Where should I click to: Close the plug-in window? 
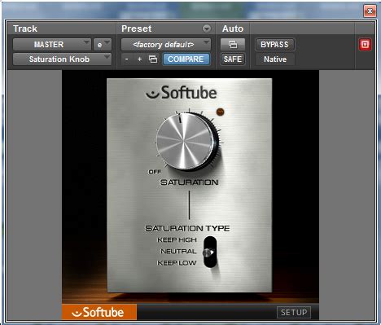click(370, 11)
